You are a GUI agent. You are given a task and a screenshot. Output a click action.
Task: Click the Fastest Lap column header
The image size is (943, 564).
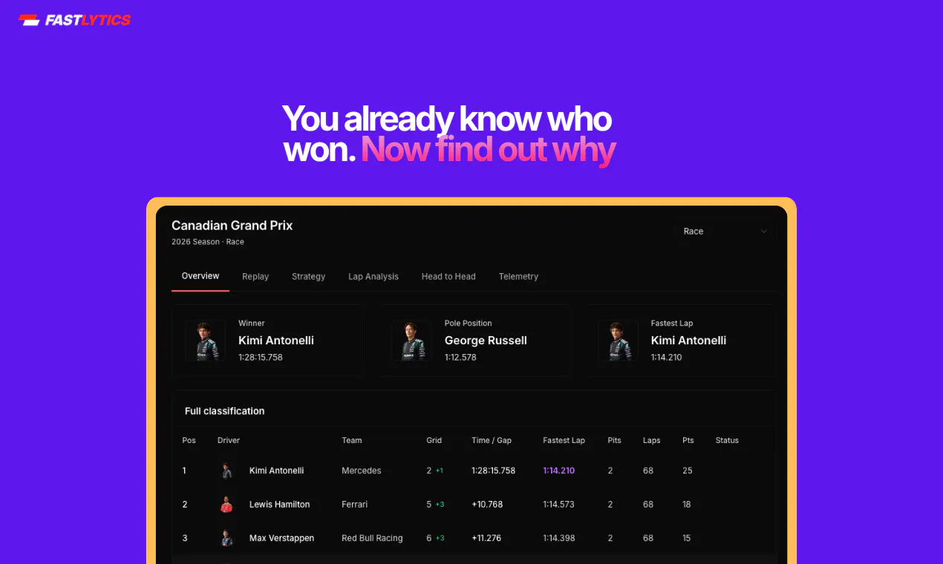pyautogui.click(x=564, y=441)
